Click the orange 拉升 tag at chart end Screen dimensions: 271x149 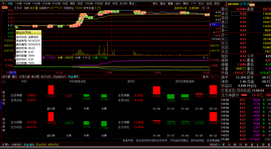point(207,15)
